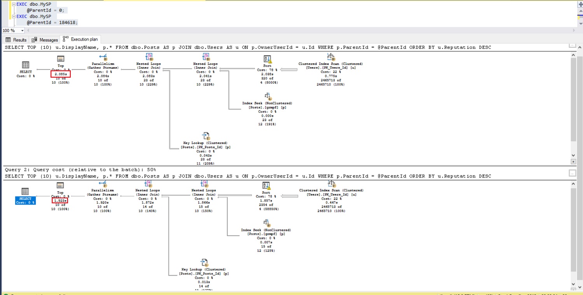The width and height of the screenshot is (583, 295).
Task: Collapse the second EXEC dbo.MySP statement
Action: 14,17
